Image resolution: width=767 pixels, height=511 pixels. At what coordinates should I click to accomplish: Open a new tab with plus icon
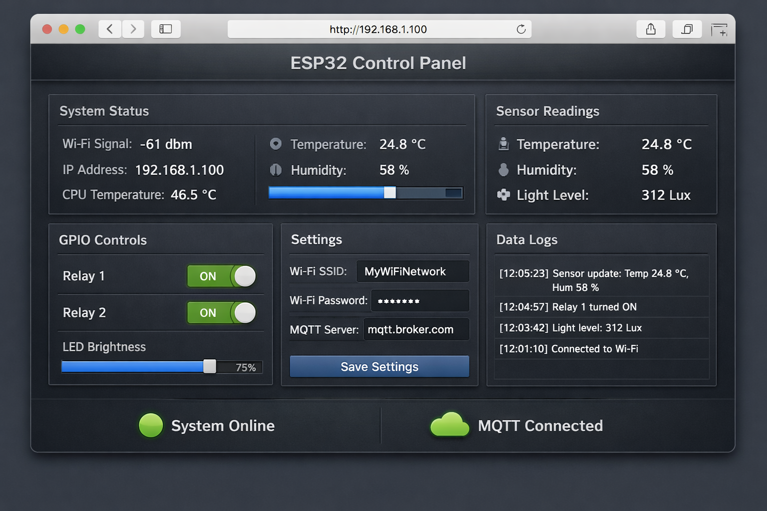pyautogui.click(x=719, y=30)
